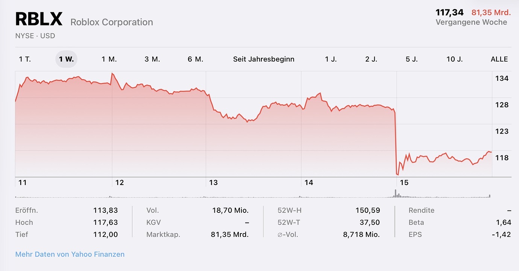Select the 5 J. time range
The height and width of the screenshot is (271, 519).
[411, 59]
